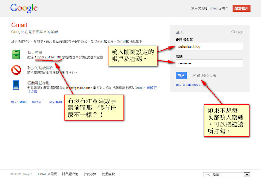Click the http://gmail.com bold text
Viewport: 261px width, 178px height.
pos(78,88)
